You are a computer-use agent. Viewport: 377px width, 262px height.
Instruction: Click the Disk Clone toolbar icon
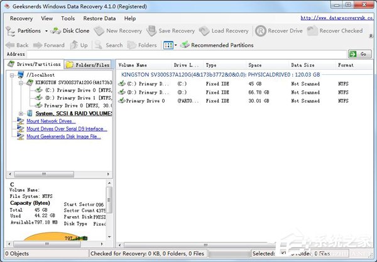click(56, 31)
